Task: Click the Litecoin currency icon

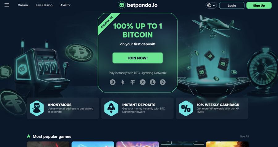Action: point(153,82)
